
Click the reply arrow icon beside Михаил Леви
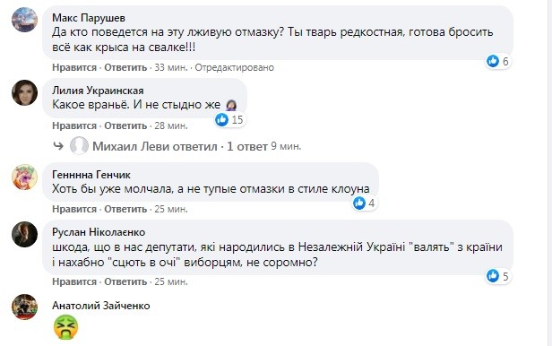click(x=58, y=146)
